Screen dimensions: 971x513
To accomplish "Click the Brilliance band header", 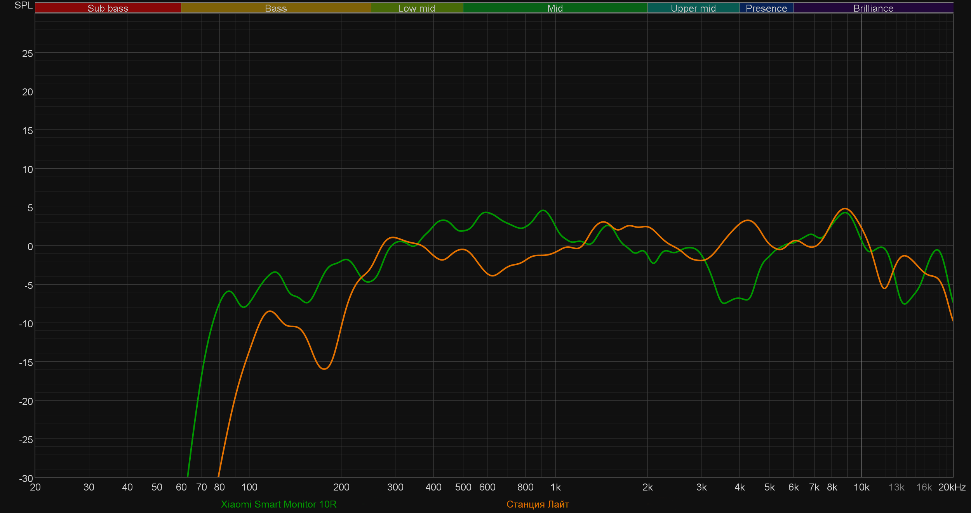I will [x=873, y=8].
